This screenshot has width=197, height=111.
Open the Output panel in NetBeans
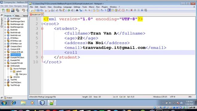point(8,98)
